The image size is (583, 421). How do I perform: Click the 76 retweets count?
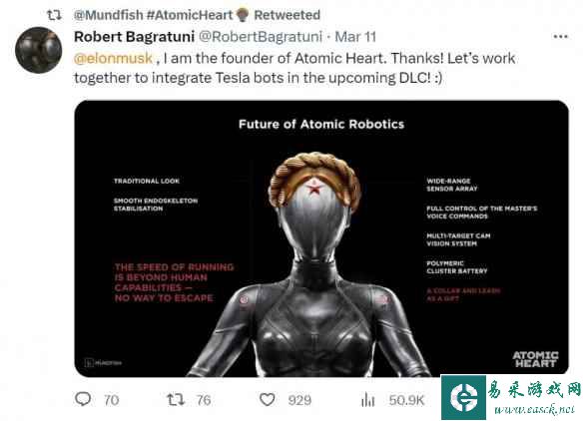204,400
